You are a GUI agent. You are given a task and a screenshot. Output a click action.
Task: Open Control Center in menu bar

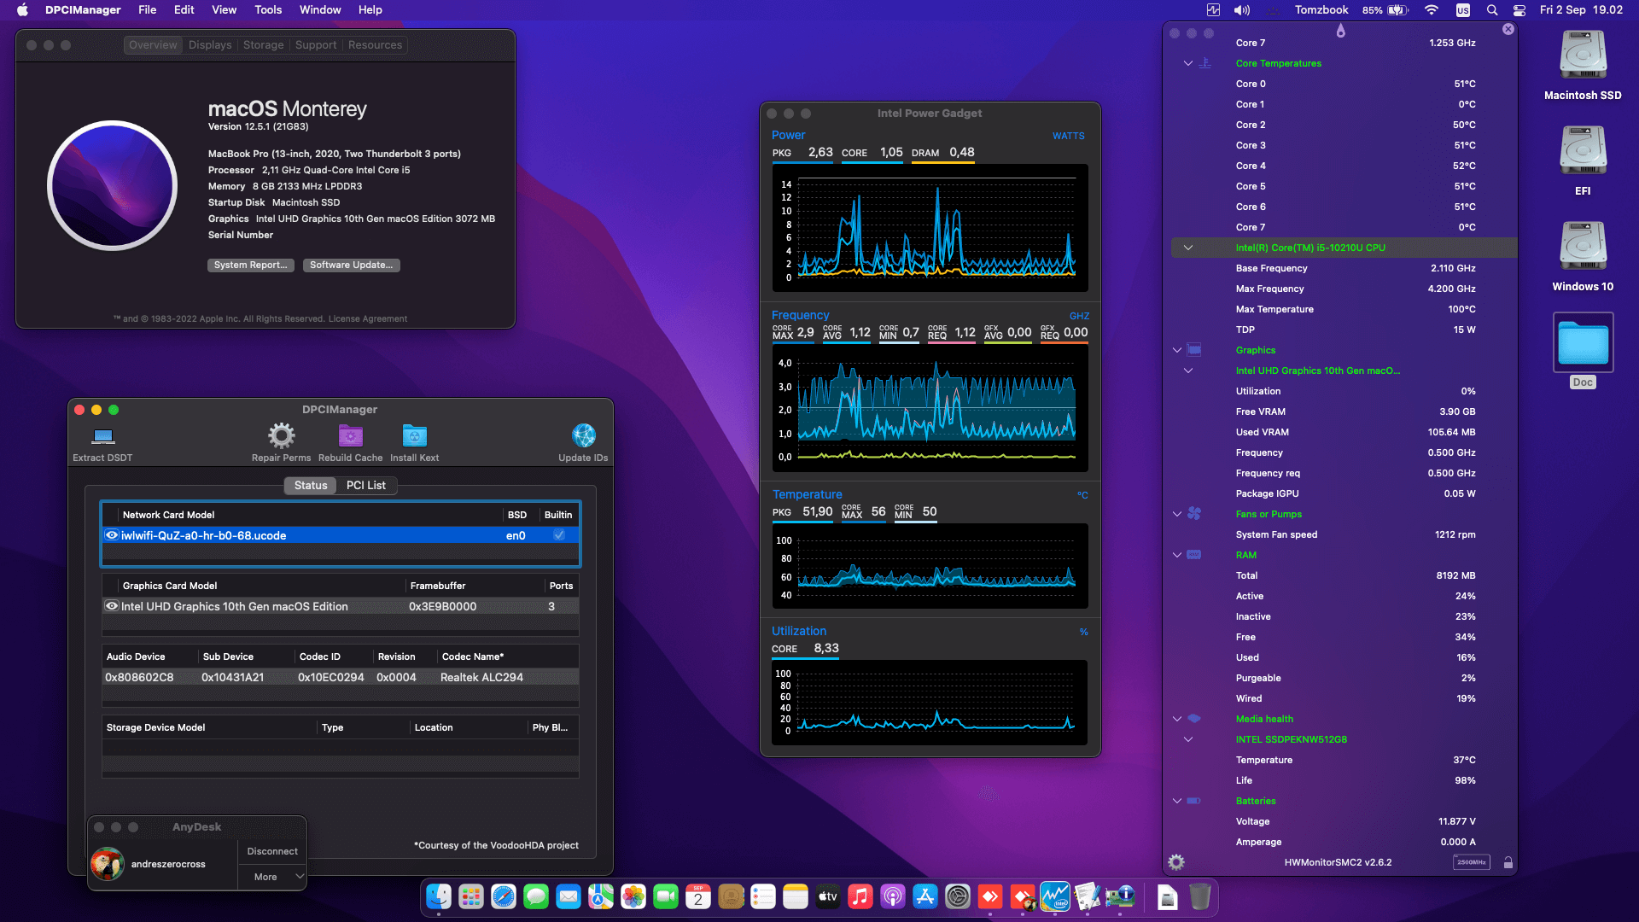1519,10
